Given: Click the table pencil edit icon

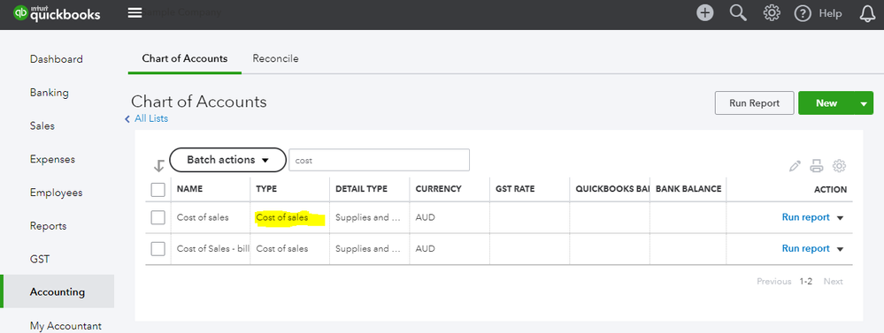Looking at the screenshot, I should coord(795,166).
